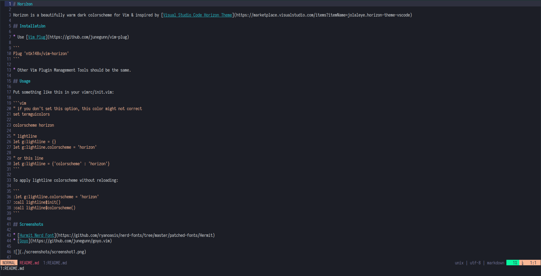Click the ## Installation heading

point(29,26)
